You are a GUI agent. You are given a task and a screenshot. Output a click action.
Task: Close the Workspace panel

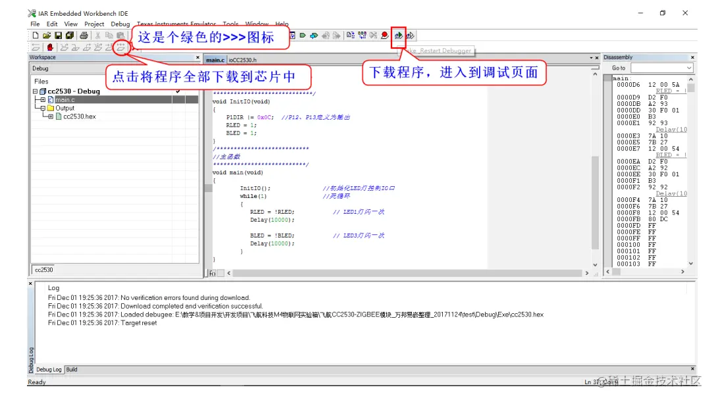point(197,57)
